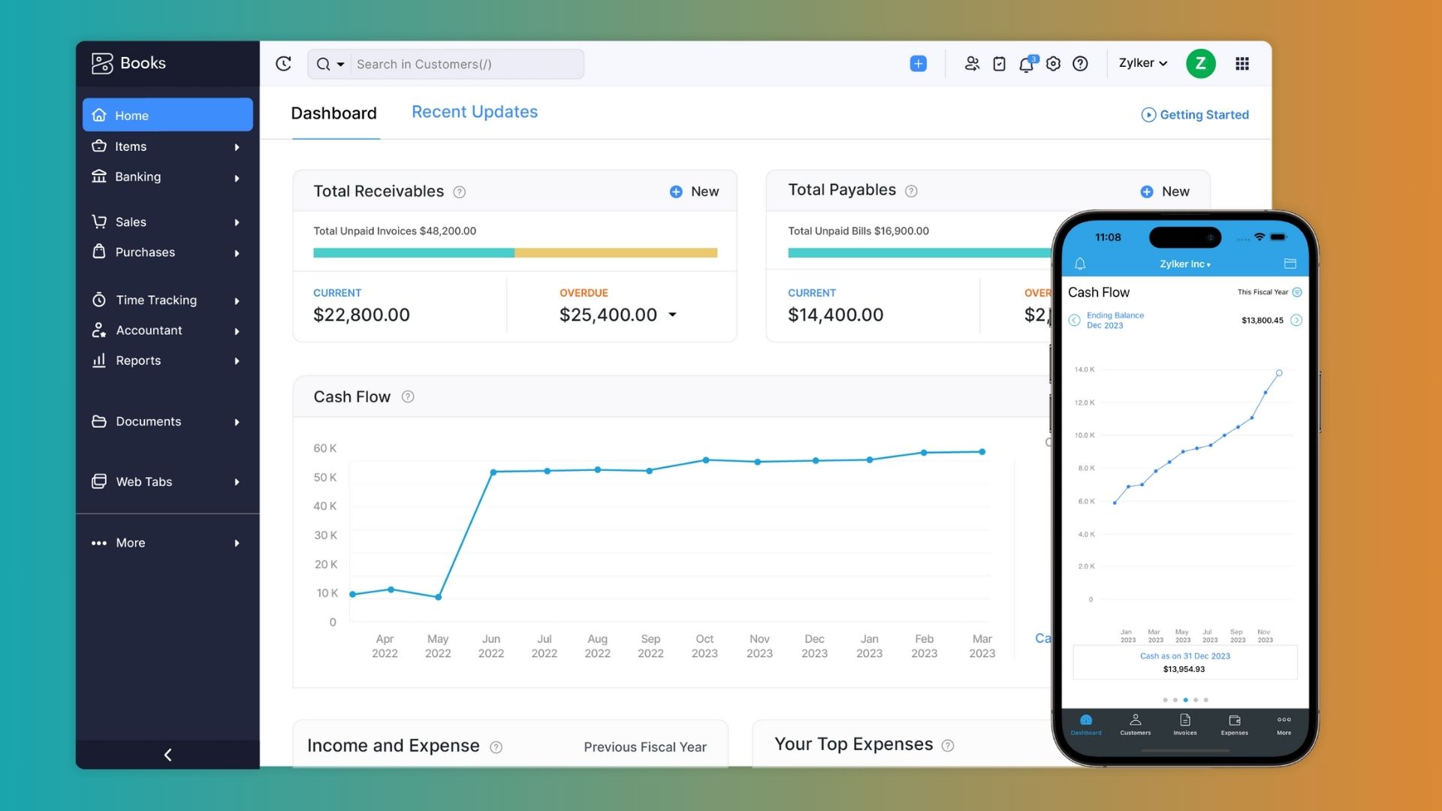Viewport: 1442px width, 811px height.
Task: Open the search scope dropdown arrow
Action: coord(340,65)
